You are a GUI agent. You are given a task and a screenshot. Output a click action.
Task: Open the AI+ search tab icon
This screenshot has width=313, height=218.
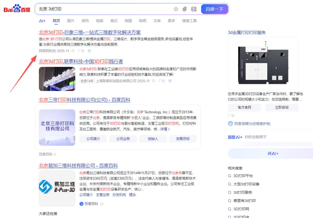(42, 21)
